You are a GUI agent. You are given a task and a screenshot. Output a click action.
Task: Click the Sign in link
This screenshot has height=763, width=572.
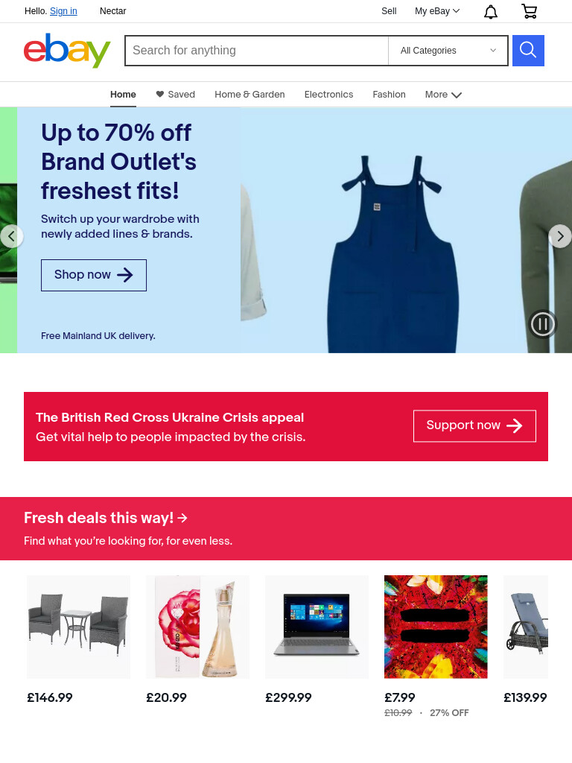tap(64, 11)
